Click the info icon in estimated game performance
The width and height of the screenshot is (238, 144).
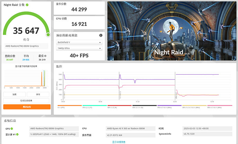(x=101, y=35)
